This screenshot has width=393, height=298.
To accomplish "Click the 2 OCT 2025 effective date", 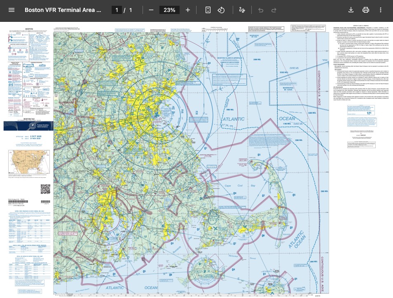I will point(36,137).
